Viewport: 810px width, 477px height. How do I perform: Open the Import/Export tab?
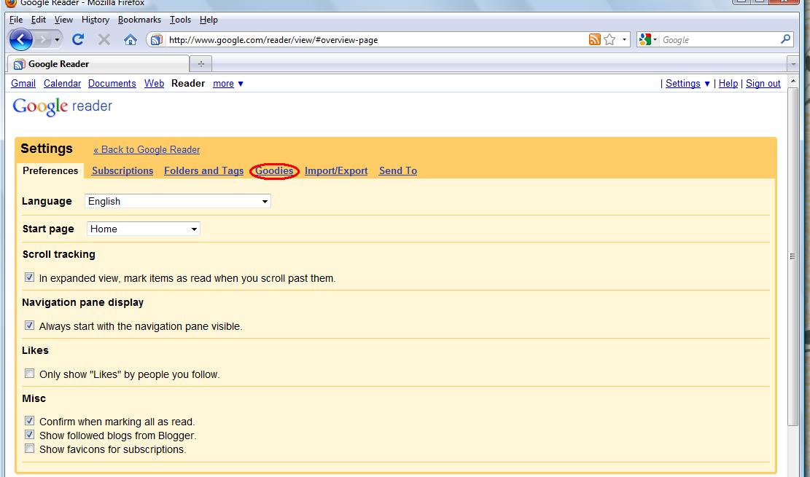(336, 171)
